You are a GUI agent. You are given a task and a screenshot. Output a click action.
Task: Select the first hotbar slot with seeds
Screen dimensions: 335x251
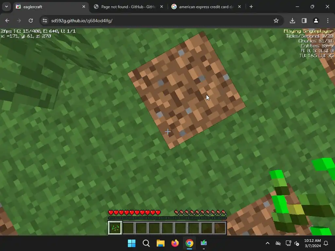pos(115,228)
